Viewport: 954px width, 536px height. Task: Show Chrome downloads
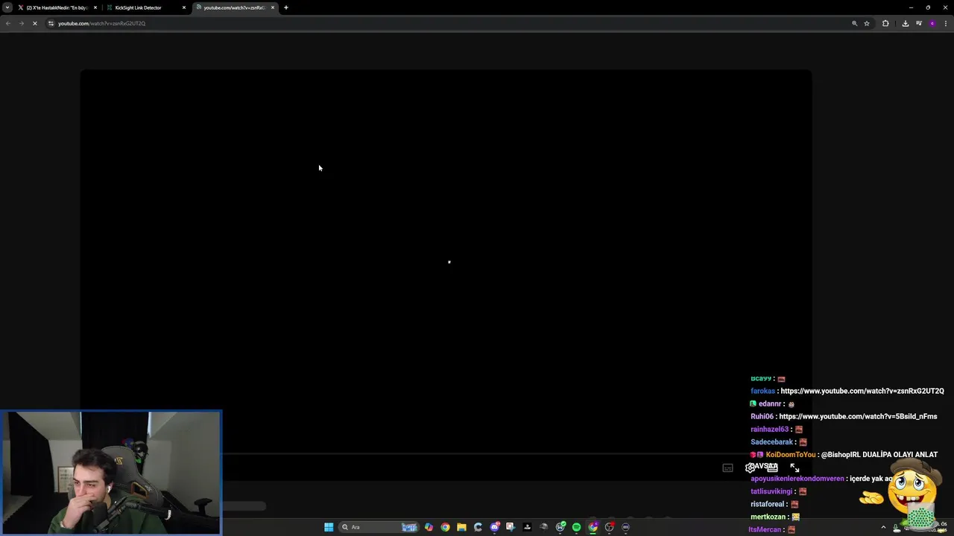tap(906, 23)
